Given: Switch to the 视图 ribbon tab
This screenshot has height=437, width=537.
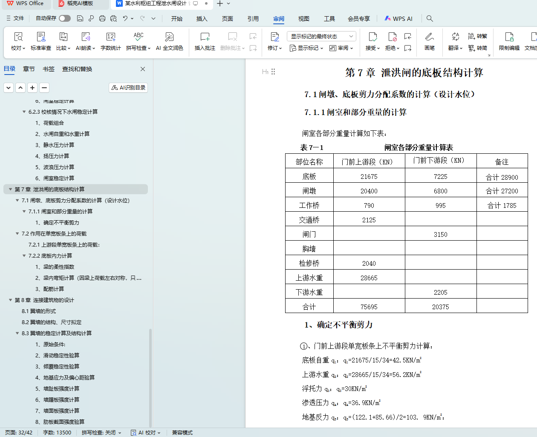Looking at the screenshot, I should point(303,19).
